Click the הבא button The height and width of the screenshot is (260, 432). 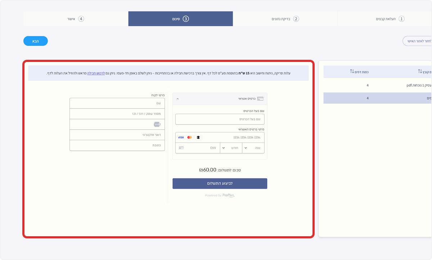(x=35, y=41)
